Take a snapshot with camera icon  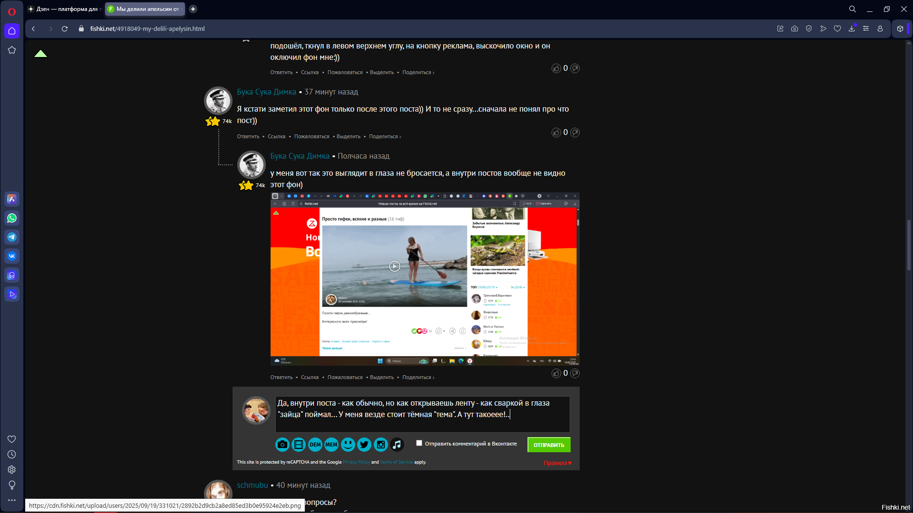coord(795,28)
